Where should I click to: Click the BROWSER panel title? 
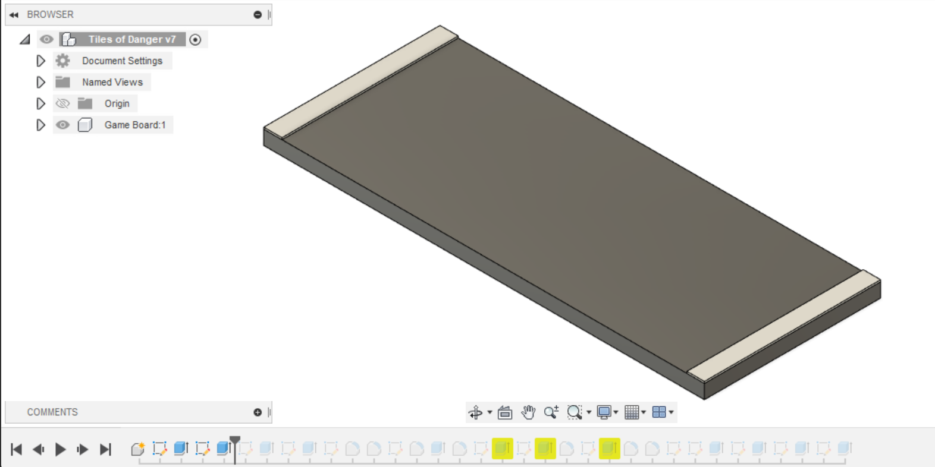tap(50, 14)
